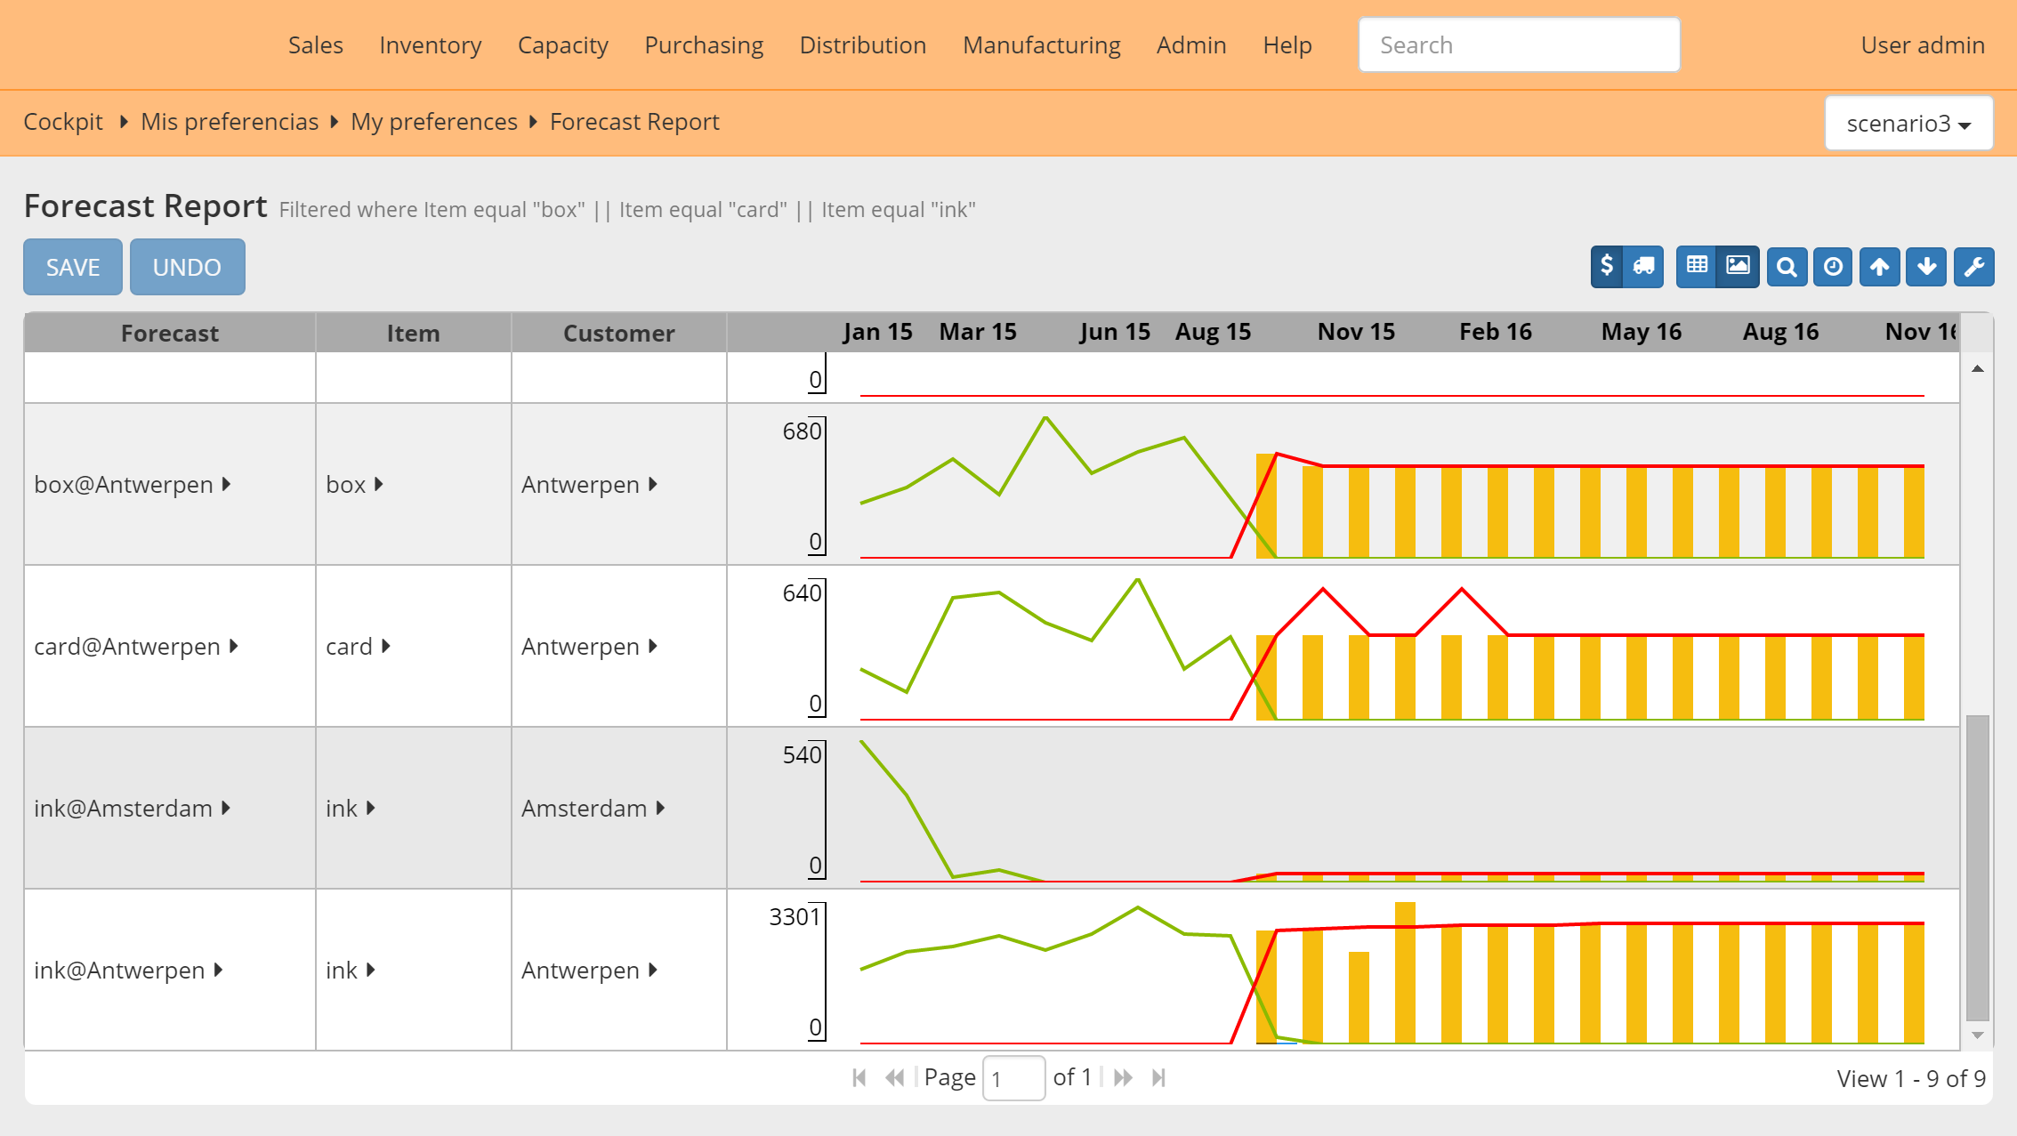2017x1136 pixels.
Task: Click the vertical grid scrollbar thumb
Action: (x=1977, y=867)
